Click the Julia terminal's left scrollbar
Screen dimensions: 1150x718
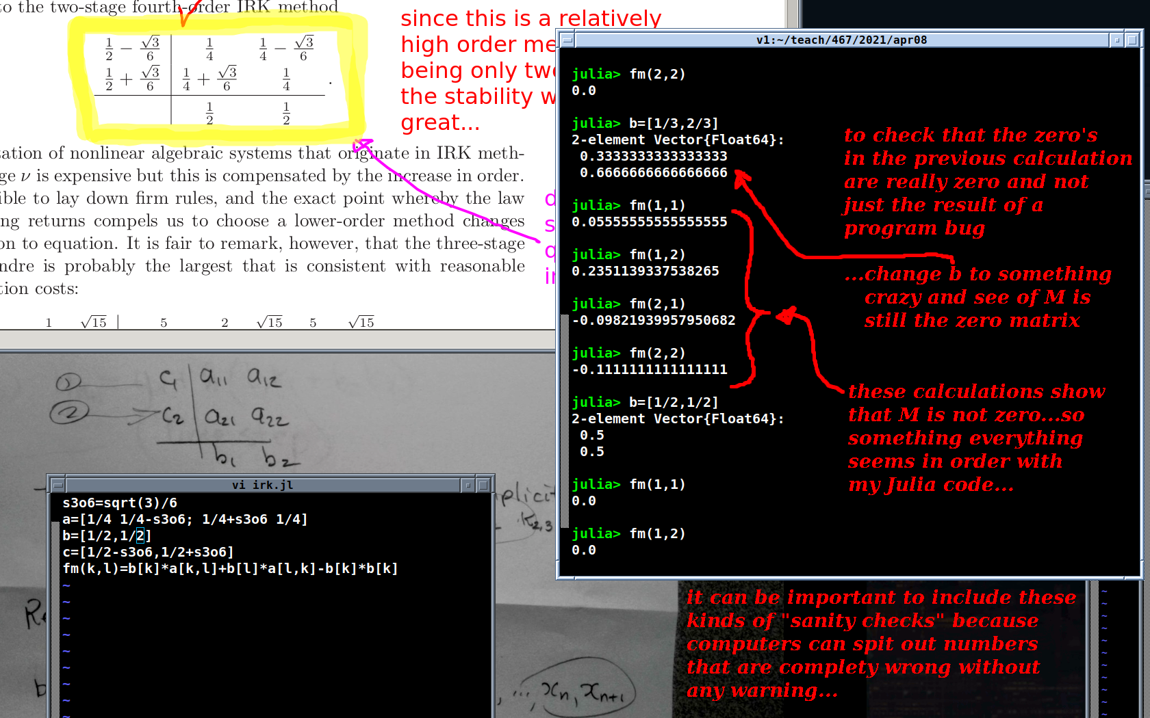pyautogui.click(x=565, y=410)
